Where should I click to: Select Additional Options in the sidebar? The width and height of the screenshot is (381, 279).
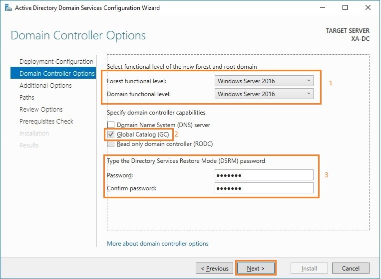45,85
